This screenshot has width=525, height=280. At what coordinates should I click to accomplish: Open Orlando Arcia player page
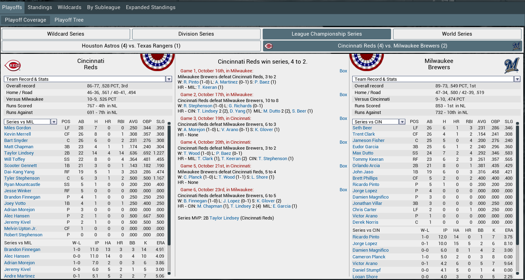pyautogui.click(x=366, y=166)
